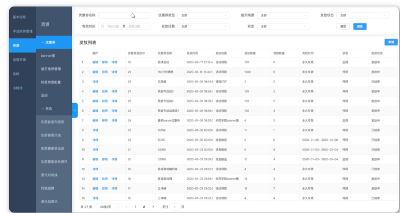Select 资源 in main sidebar

tap(22, 45)
